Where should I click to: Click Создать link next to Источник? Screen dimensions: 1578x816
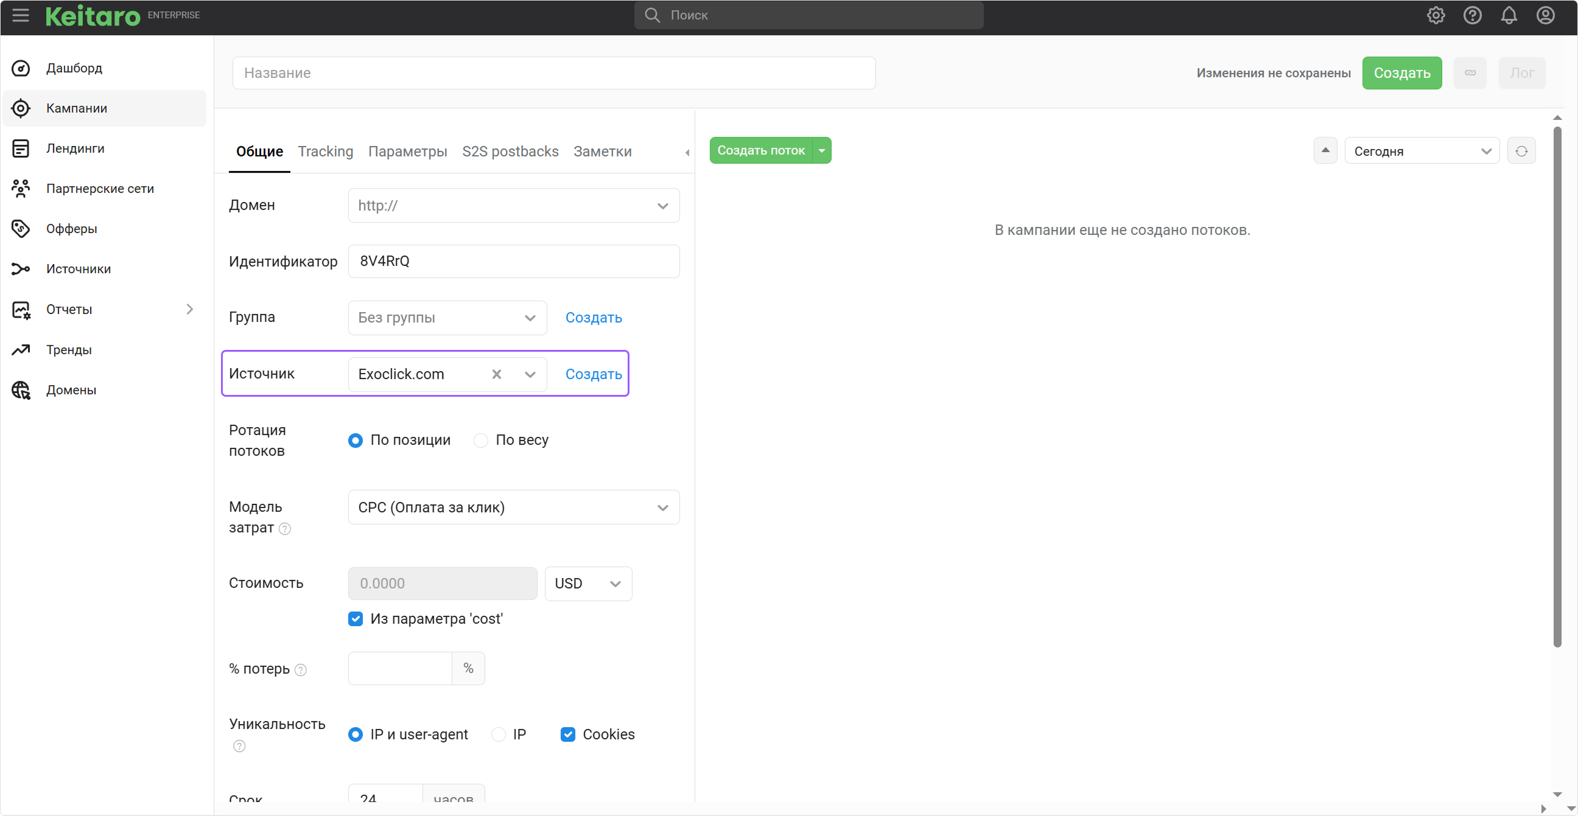pyautogui.click(x=594, y=374)
